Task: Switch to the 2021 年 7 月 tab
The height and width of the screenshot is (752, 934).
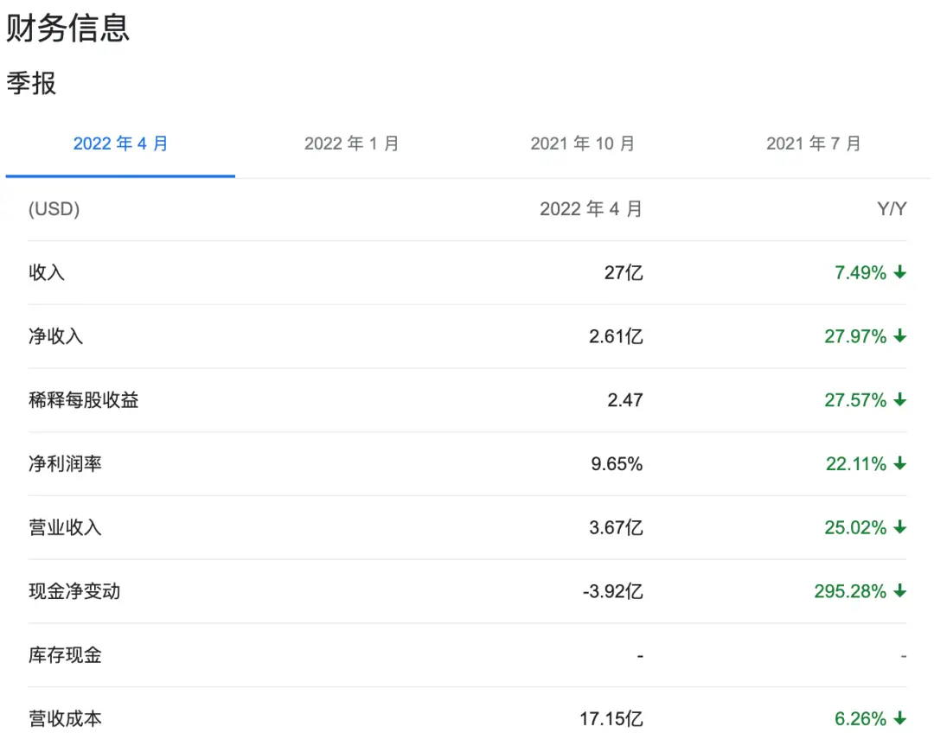Action: tap(813, 143)
